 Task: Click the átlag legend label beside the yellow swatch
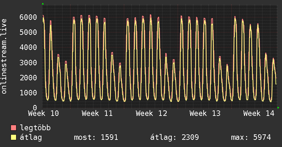coord(31,137)
